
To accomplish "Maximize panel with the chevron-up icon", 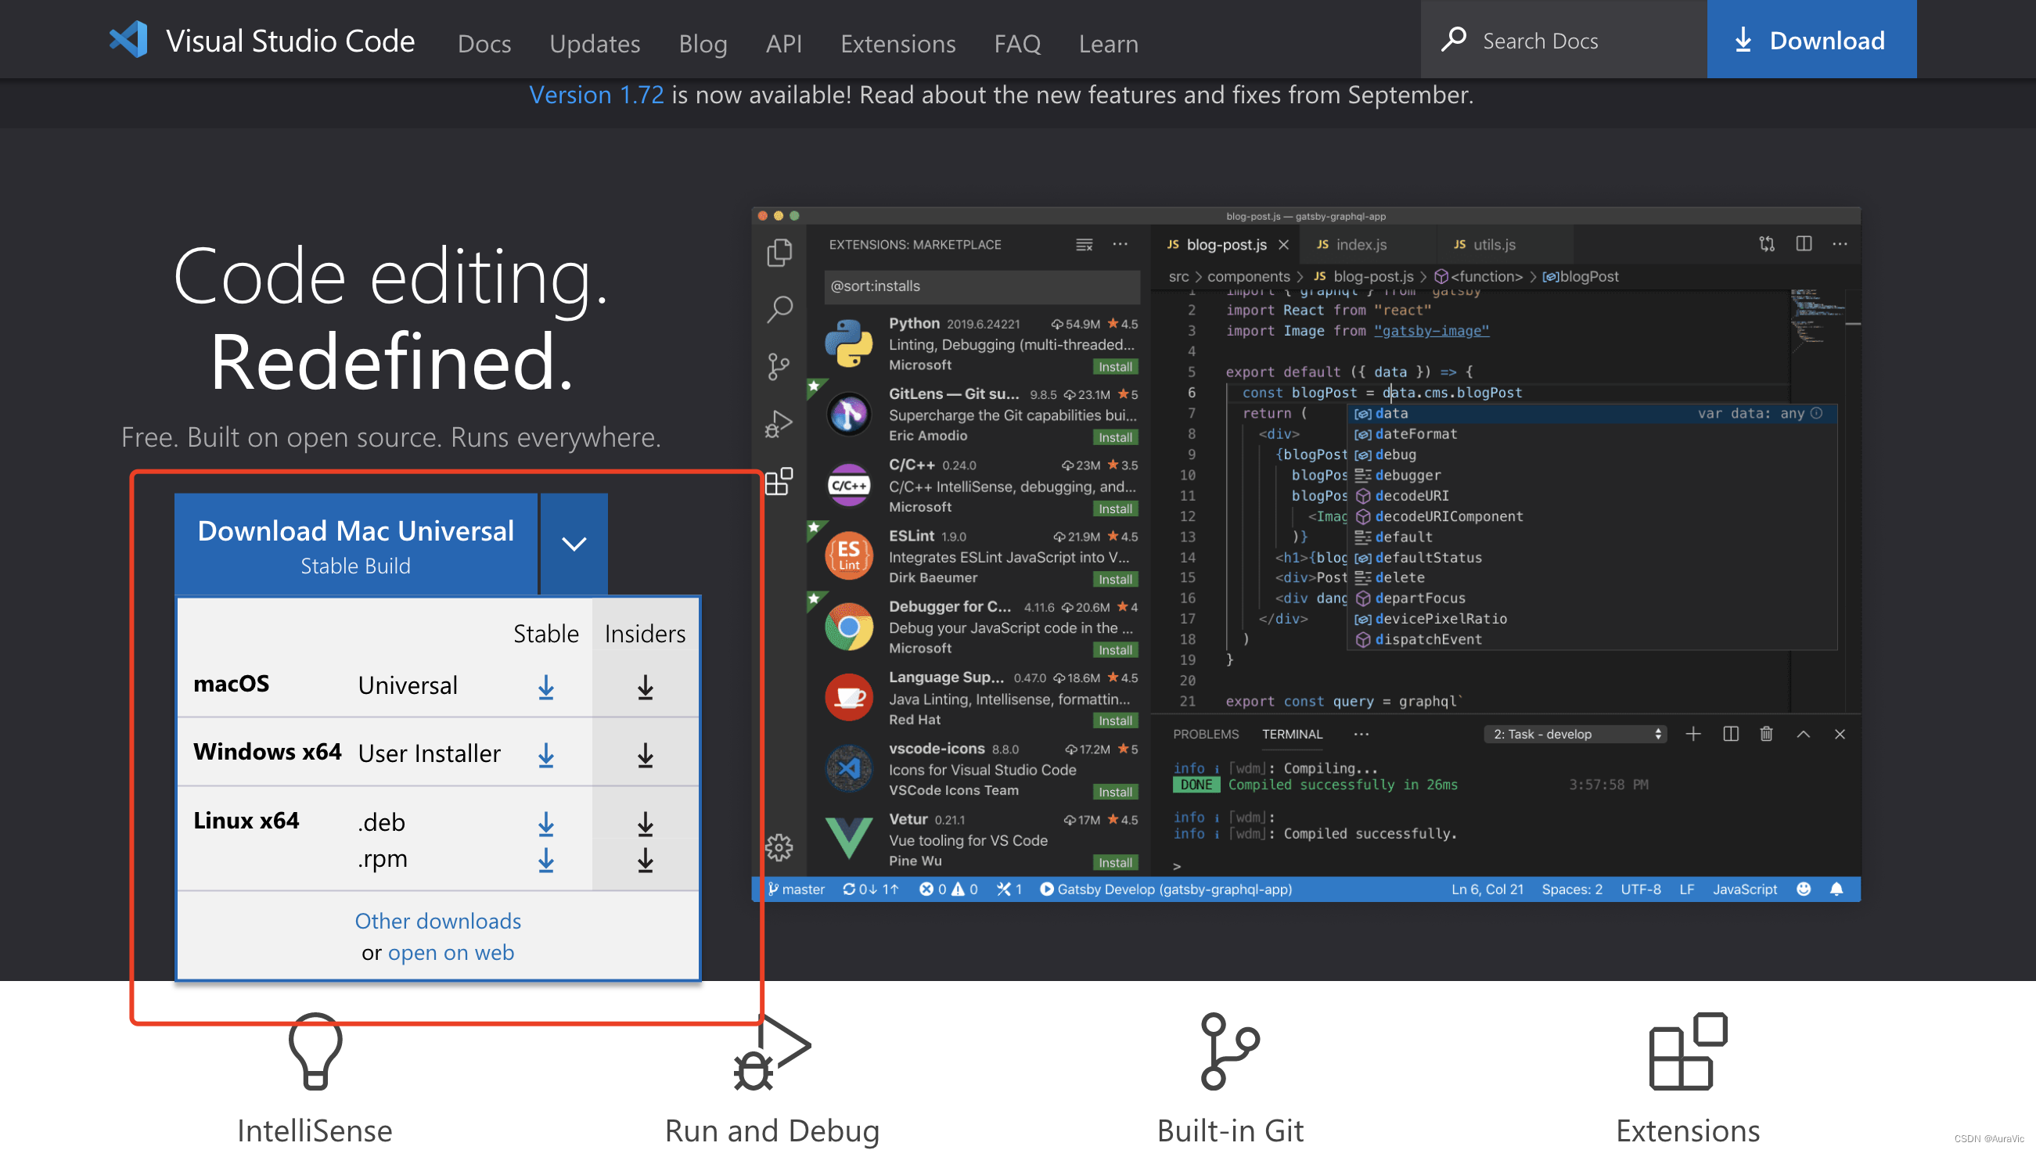I will pyautogui.click(x=1803, y=735).
